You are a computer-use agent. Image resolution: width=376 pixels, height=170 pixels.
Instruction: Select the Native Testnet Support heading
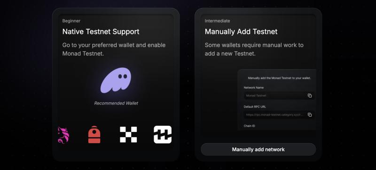(101, 32)
